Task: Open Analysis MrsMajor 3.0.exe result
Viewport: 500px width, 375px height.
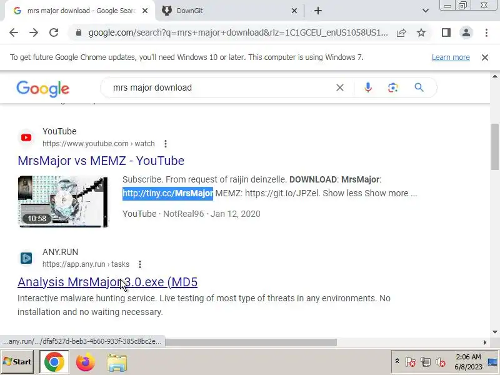Action: [x=107, y=282]
